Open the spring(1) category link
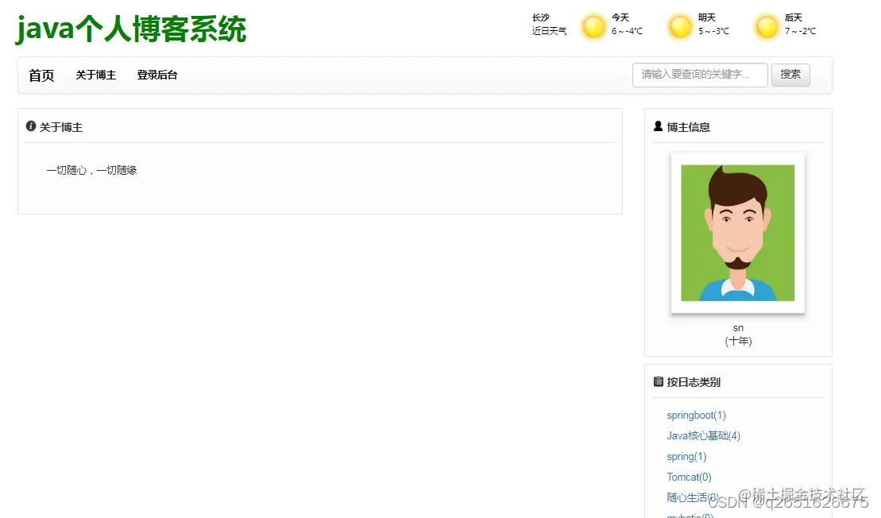The height and width of the screenshot is (518, 881). pyautogui.click(x=686, y=457)
